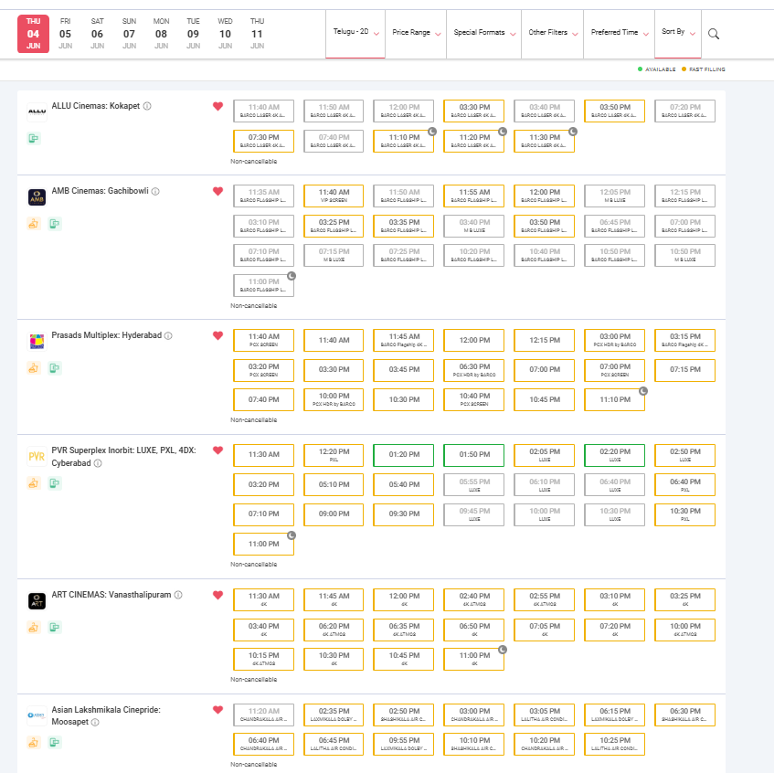Select the SAT 06 JUN date tab
Image resolution: width=774 pixels, height=773 pixels.
[x=97, y=34]
